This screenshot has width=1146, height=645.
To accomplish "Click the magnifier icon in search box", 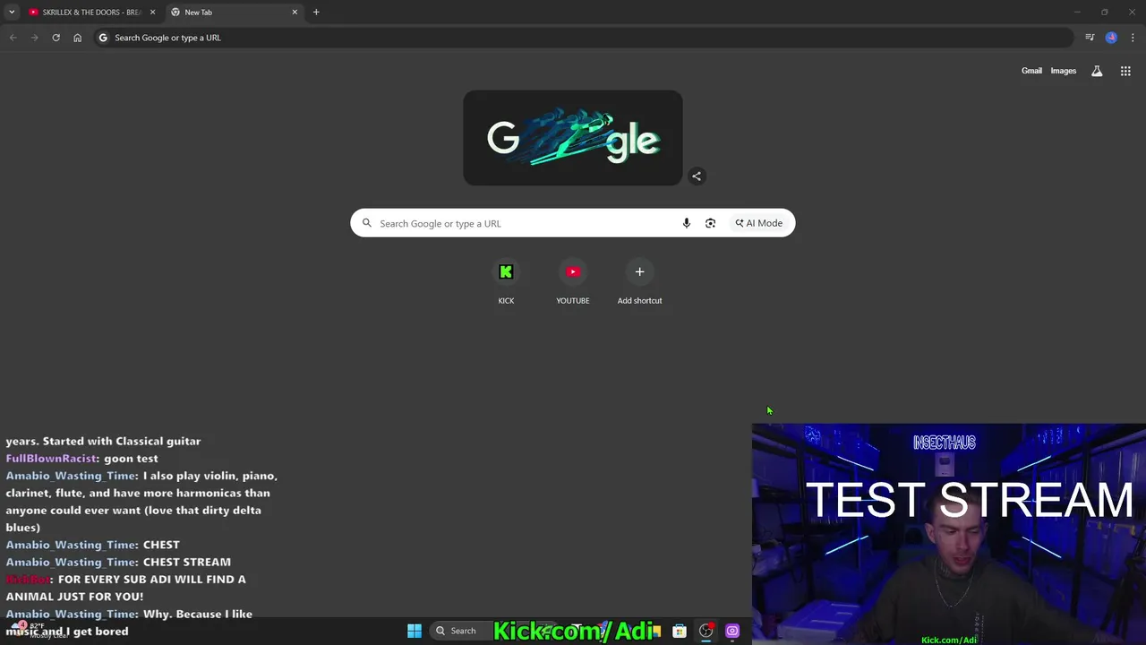I will click(x=366, y=223).
